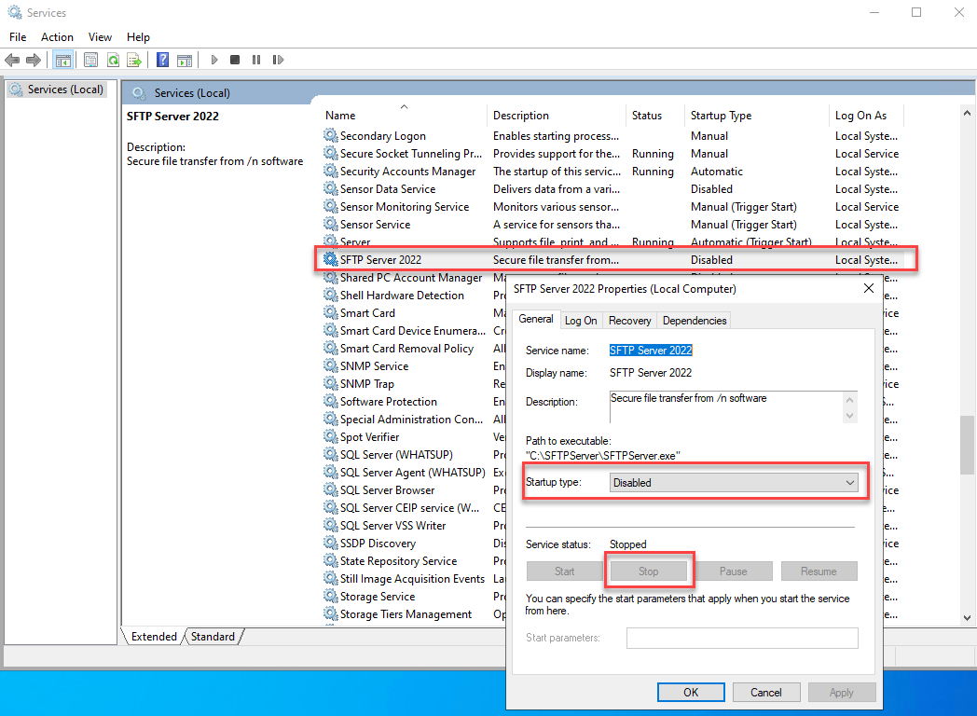Click the services list scroll-up arrow
977x716 pixels.
click(967, 114)
